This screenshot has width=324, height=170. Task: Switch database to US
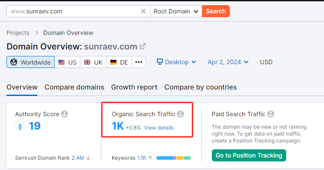(x=67, y=62)
